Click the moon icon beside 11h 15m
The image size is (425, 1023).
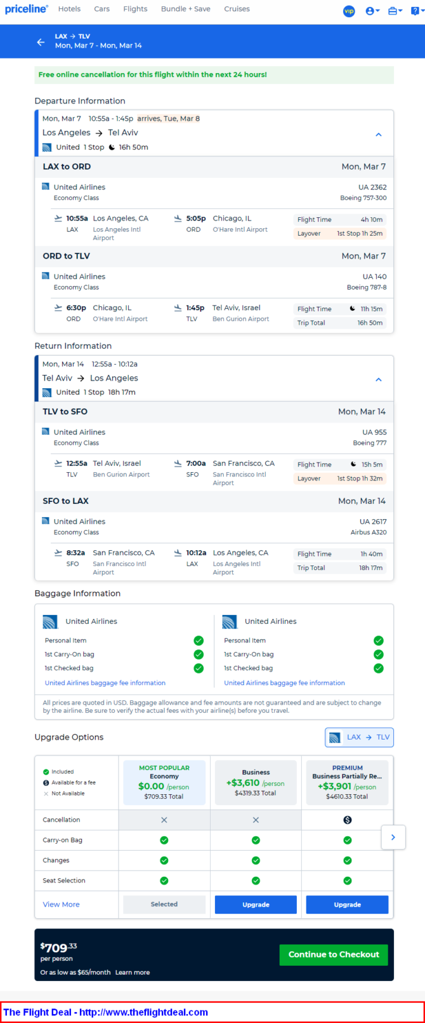[x=353, y=309]
